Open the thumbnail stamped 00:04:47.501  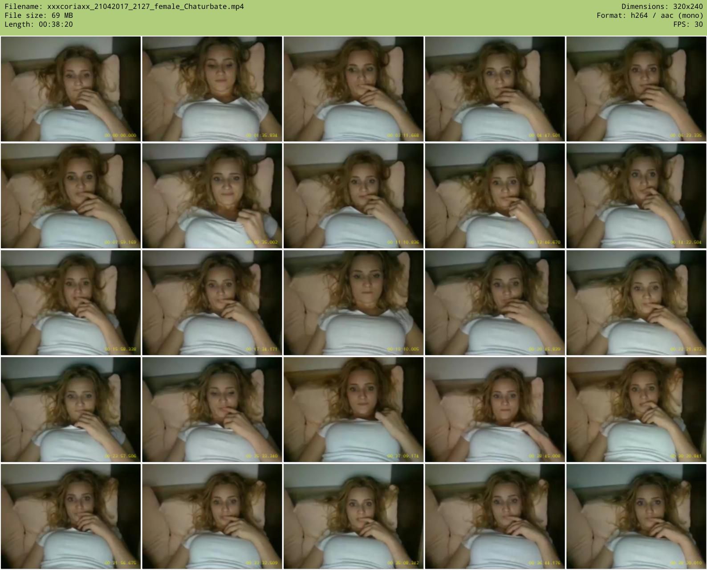pos(495,89)
